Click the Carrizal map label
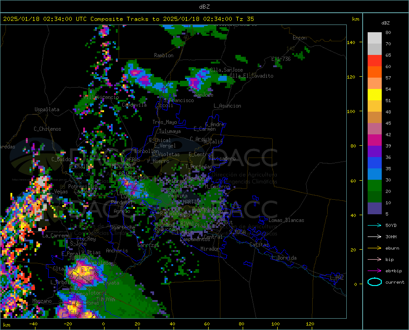This screenshot has width=409, height=330. 148,246
